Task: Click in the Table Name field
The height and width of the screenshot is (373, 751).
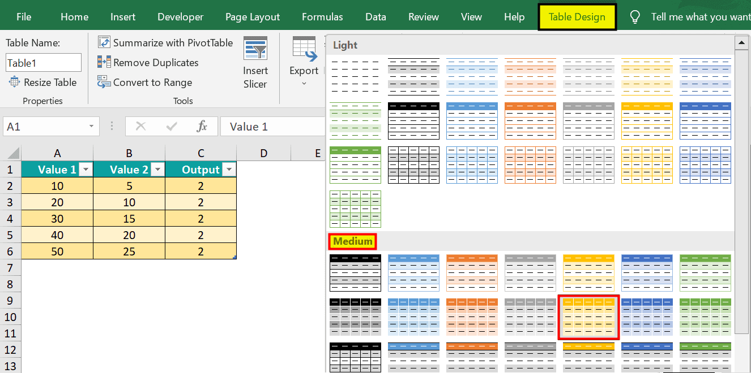Action: point(43,62)
